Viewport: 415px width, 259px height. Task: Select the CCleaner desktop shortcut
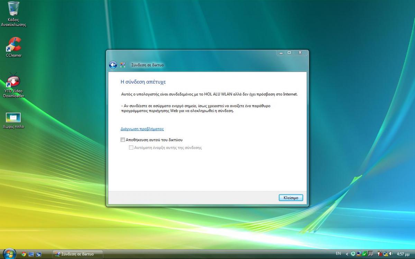(x=13, y=47)
